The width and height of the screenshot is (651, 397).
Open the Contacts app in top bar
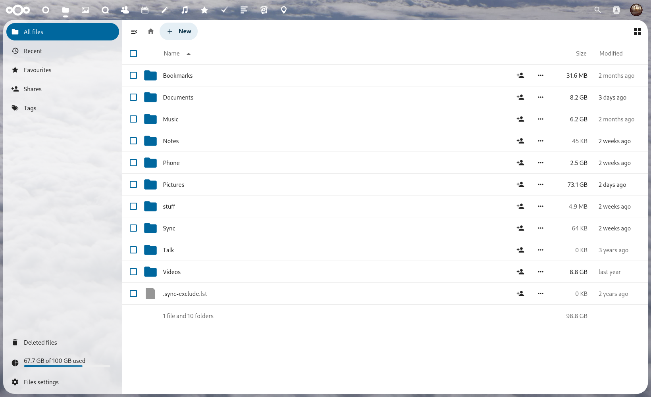click(125, 10)
